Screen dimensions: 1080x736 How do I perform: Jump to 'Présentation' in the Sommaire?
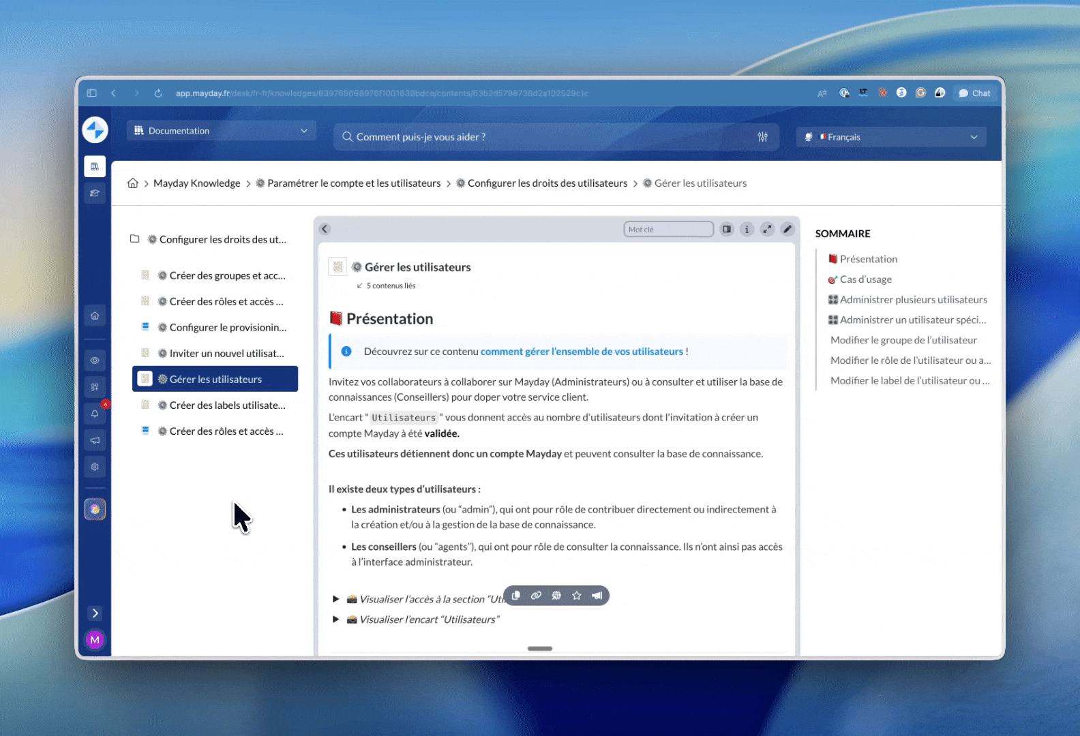click(862, 259)
